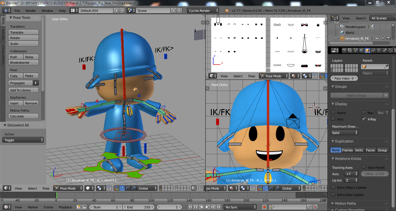Viewport: 396px width, 211px height.
Task: Switch to the Bone properties tab
Action: [x=385, y=50]
